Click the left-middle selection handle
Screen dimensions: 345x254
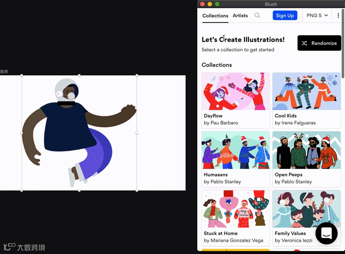click(x=22, y=133)
